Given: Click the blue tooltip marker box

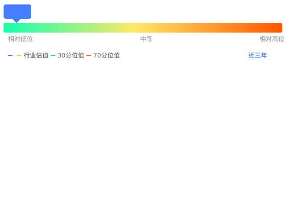Looking at the screenshot, I should click(x=17, y=11).
